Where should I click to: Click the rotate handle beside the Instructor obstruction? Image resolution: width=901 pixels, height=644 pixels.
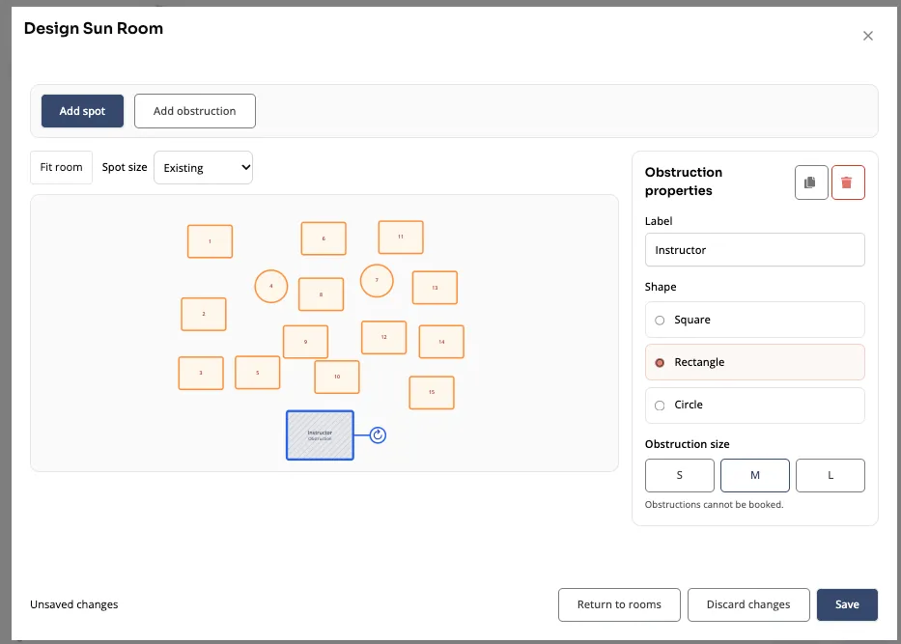[x=378, y=435]
